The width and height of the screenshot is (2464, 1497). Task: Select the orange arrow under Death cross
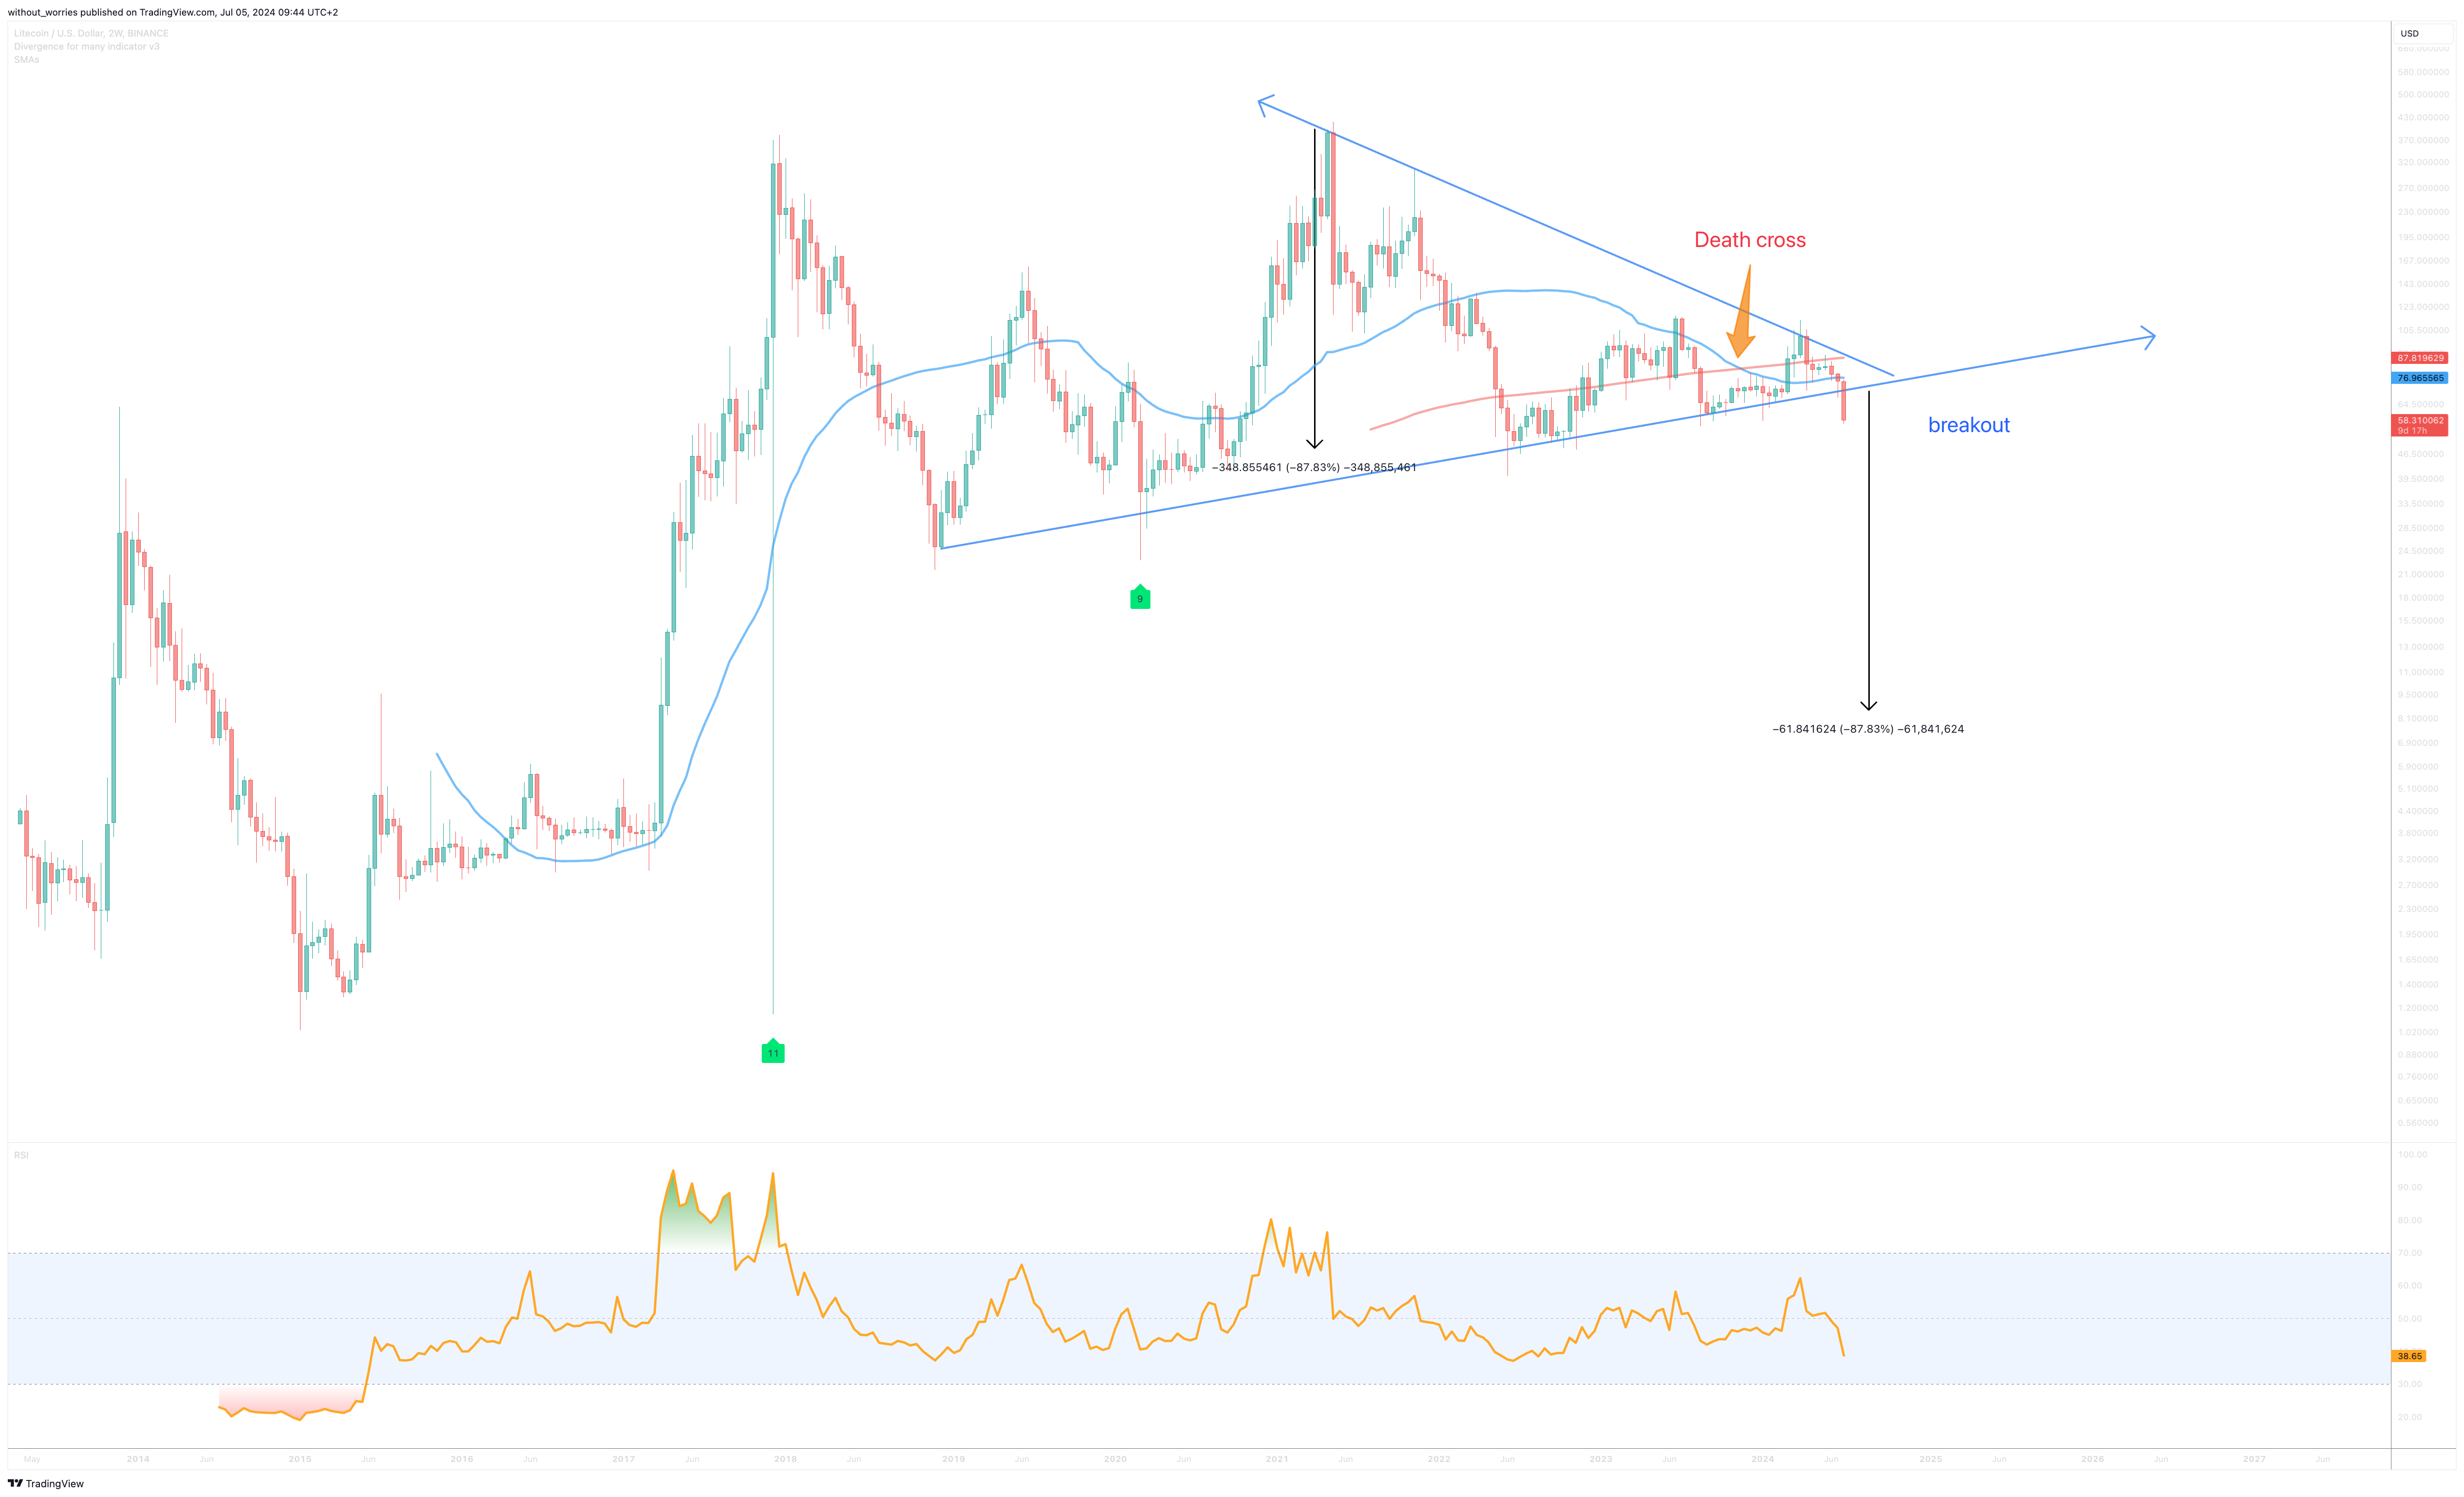(x=1741, y=312)
